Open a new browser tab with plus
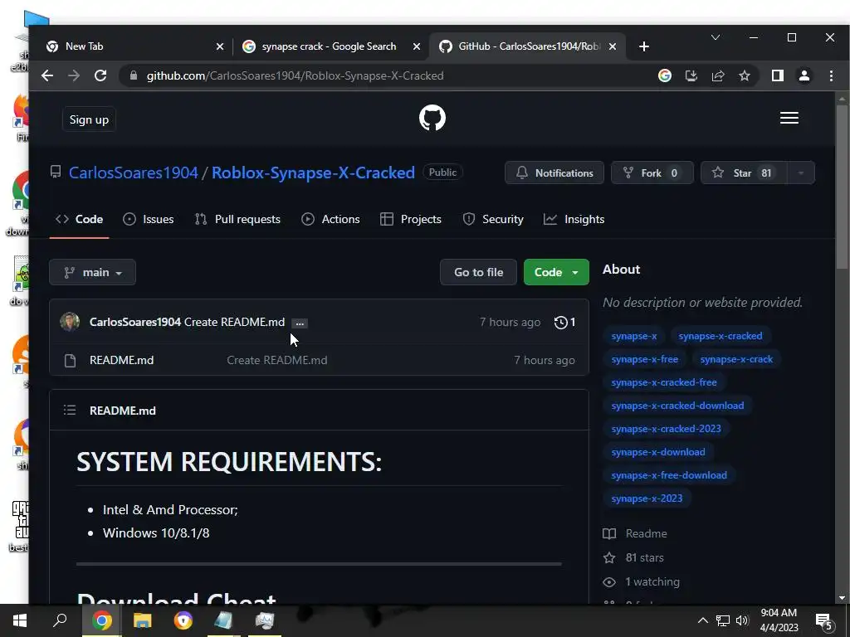This screenshot has width=850, height=637. coord(643,46)
